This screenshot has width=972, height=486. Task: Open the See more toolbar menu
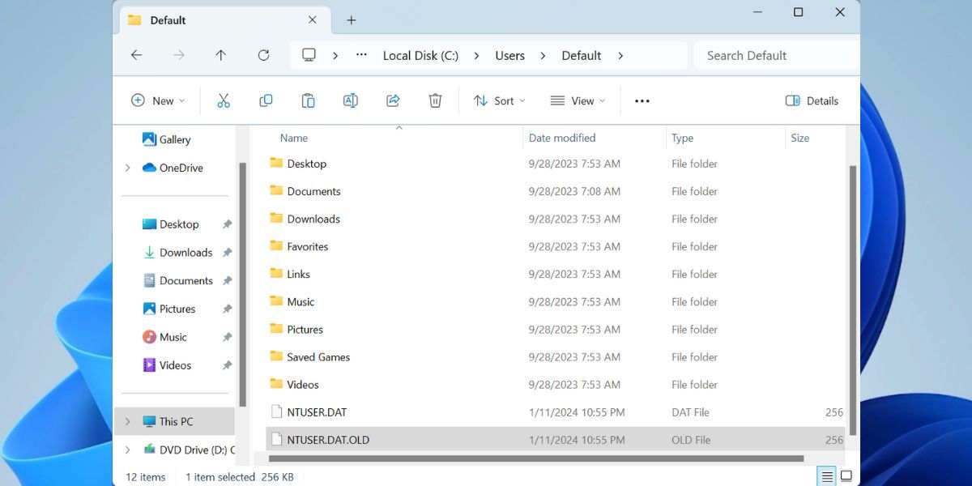[x=642, y=100]
